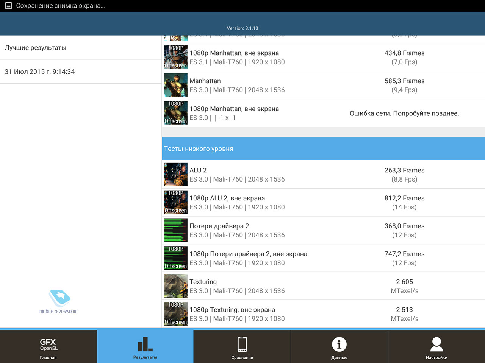The width and height of the screenshot is (485, 363).
Task: Open the Потери драйвера 2 test thumbnail
Action: pyautogui.click(x=175, y=230)
